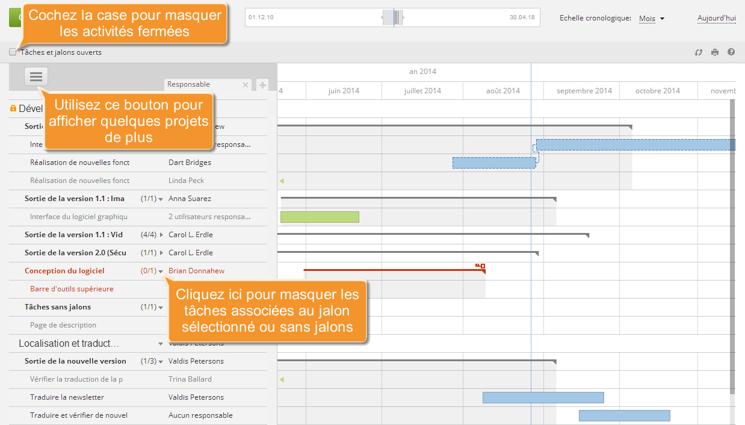Toggle the Tâches et jalons ouverts checkbox
Viewport: 745px width, 425px height.
[13, 52]
